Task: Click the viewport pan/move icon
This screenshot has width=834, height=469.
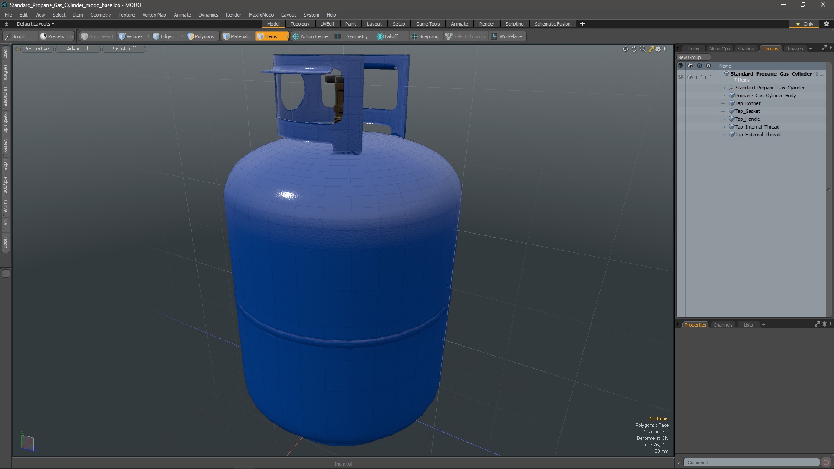Action: click(625, 49)
